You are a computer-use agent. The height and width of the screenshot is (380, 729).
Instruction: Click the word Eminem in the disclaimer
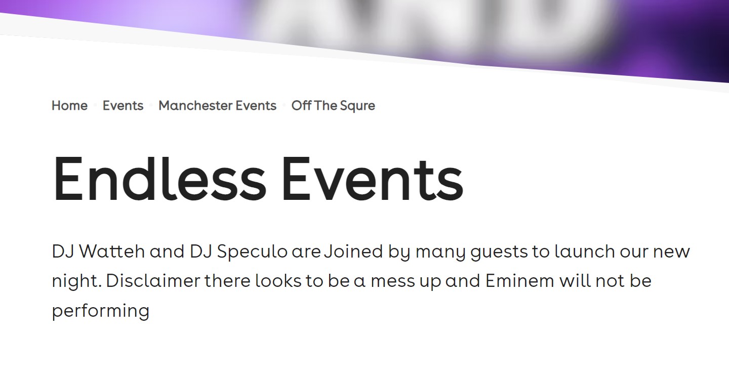(x=520, y=280)
